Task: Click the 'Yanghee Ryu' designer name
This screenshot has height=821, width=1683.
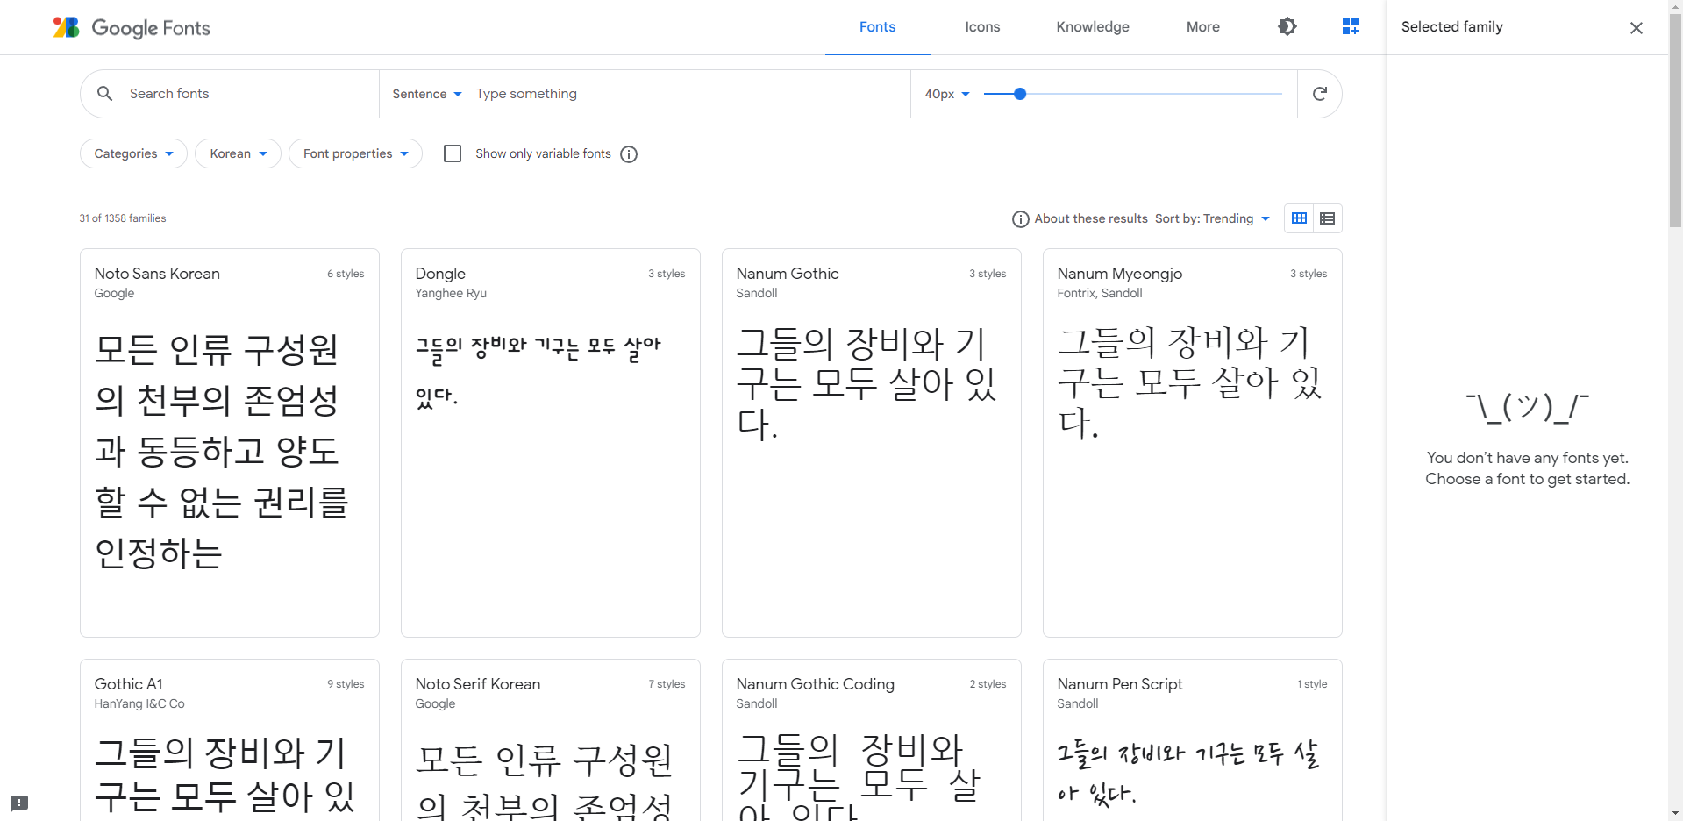Action: click(451, 293)
